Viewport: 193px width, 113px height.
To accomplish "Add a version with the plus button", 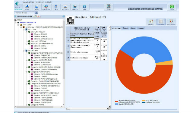I will point(36,13).
